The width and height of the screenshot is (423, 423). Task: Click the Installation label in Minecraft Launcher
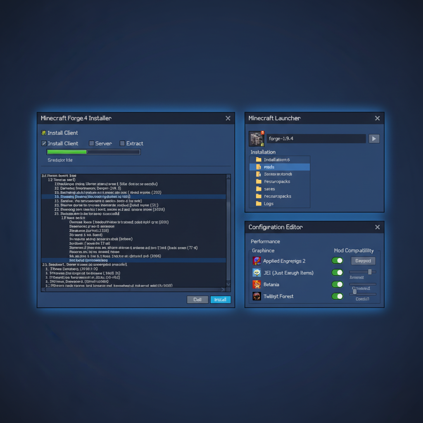click(263, 152)
